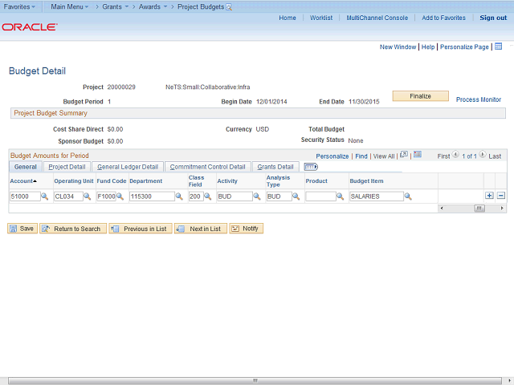
Task: Click the Account lookup magnifier icon
Action: pos(45,197)
